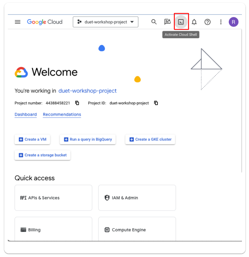The height and width of the screenshot is (257, 249).
Task: Open the user account avatar R
Action: click(x=233, y=22)
